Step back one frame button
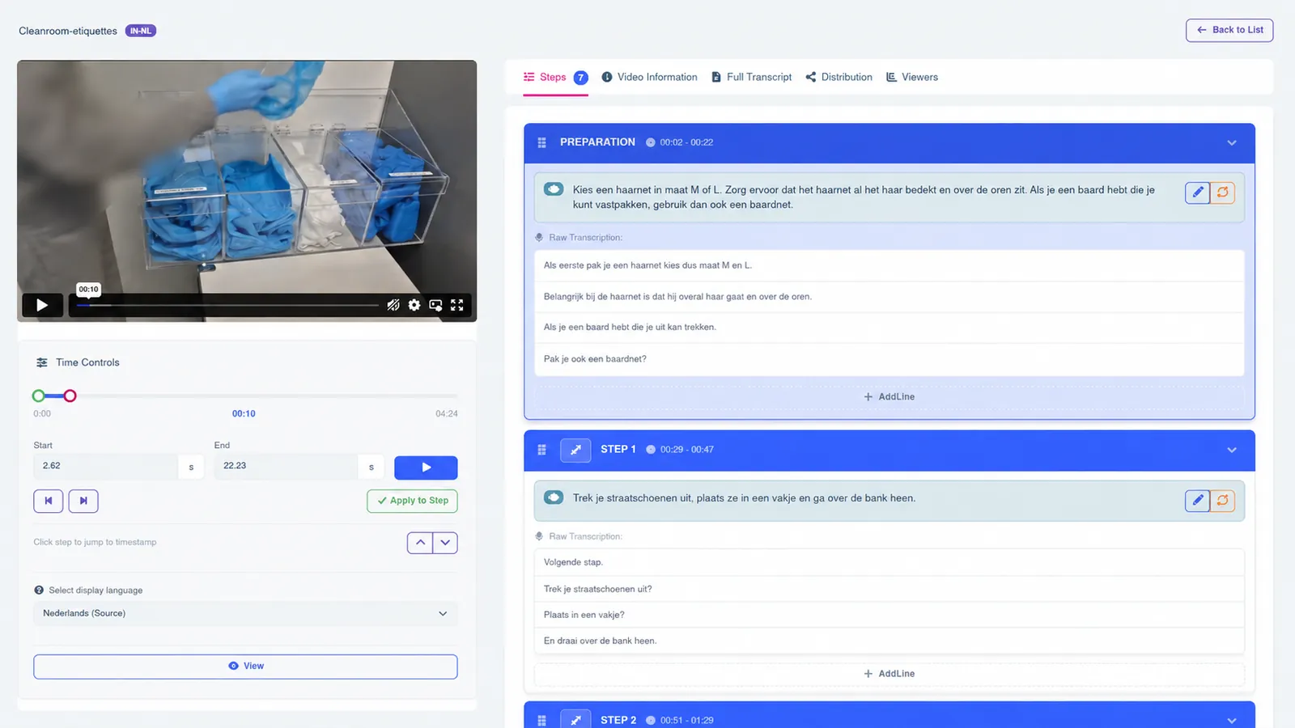This screenshot has height=728, width=1295. pyautogui.click(x=49, y=501)
